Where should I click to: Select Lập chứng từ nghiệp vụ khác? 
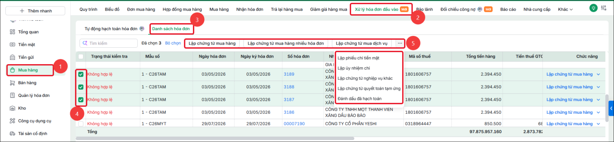365,78
